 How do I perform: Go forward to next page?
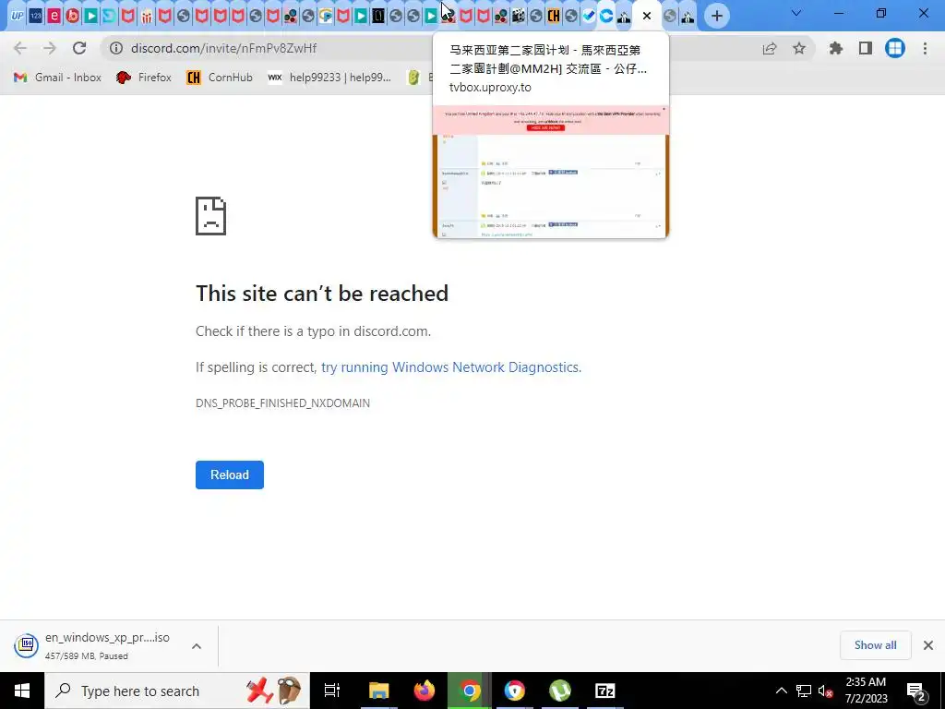[50, 48]
